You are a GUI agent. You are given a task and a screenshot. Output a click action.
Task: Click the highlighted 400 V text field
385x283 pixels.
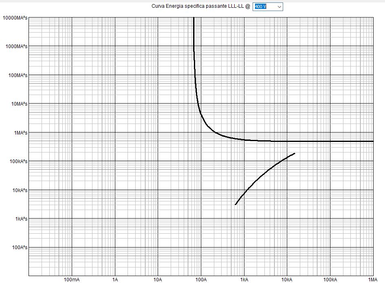point(261,7)
